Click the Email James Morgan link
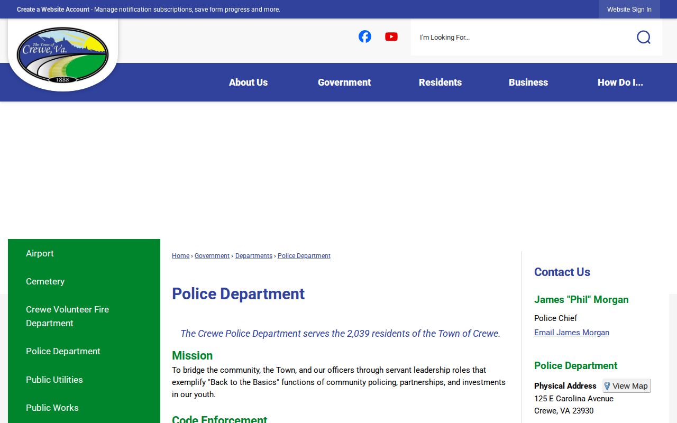The image size is (677, 423). (x=572, y=333)
